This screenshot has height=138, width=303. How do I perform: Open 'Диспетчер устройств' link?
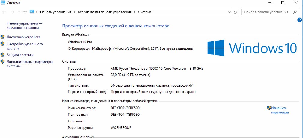(23, 37)
